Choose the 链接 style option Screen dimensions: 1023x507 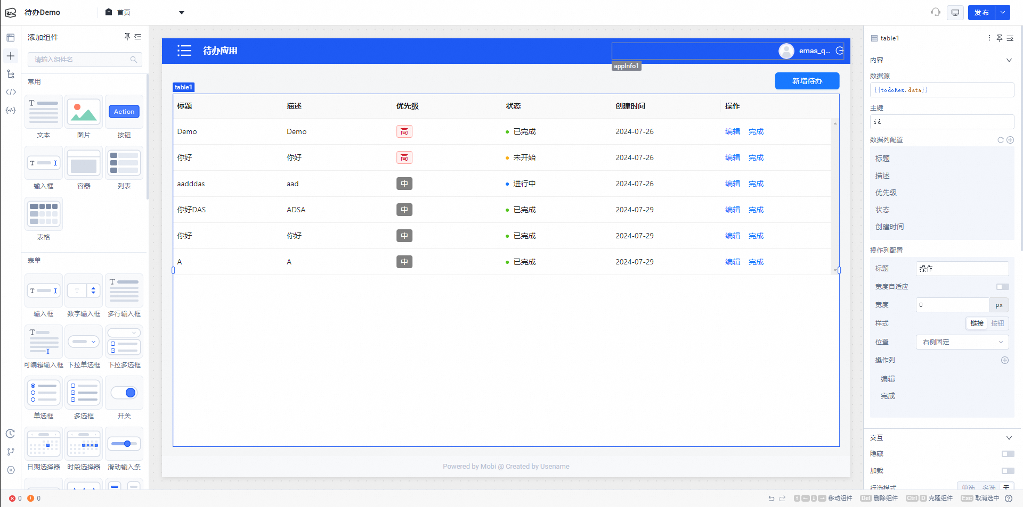(x=977, y=323)
